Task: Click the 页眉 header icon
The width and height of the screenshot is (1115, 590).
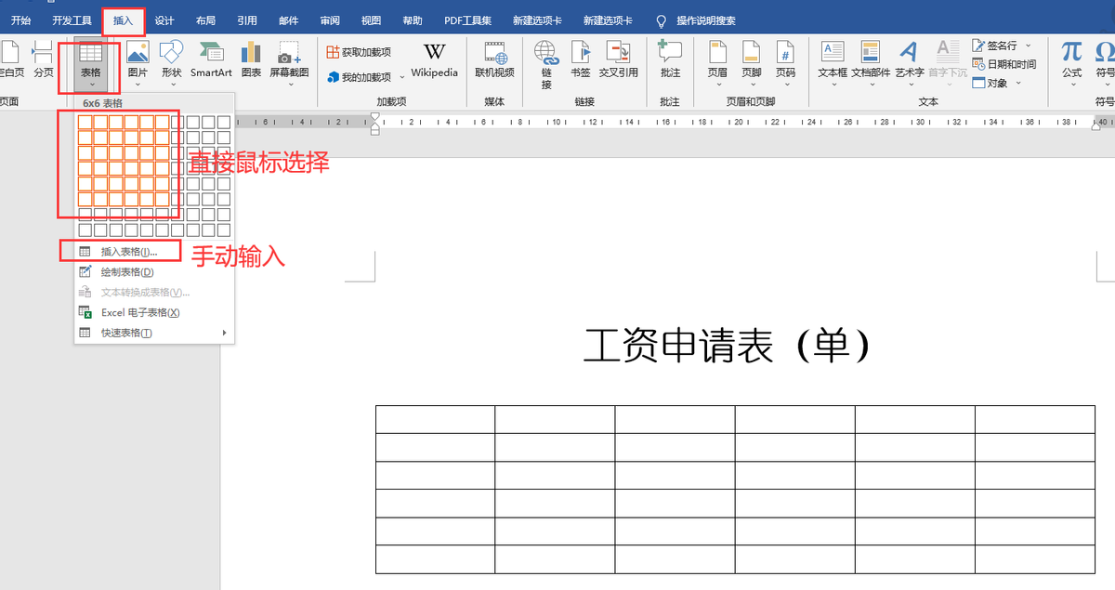Action: pos(717,53)
